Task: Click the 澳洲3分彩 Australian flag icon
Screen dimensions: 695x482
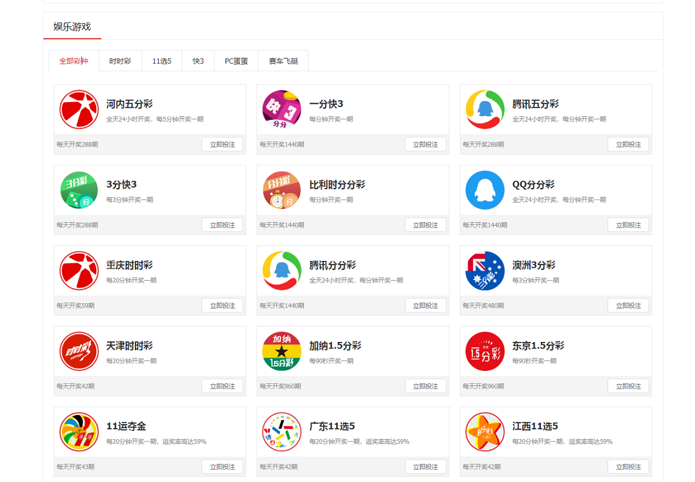Action: pos(485,270)
